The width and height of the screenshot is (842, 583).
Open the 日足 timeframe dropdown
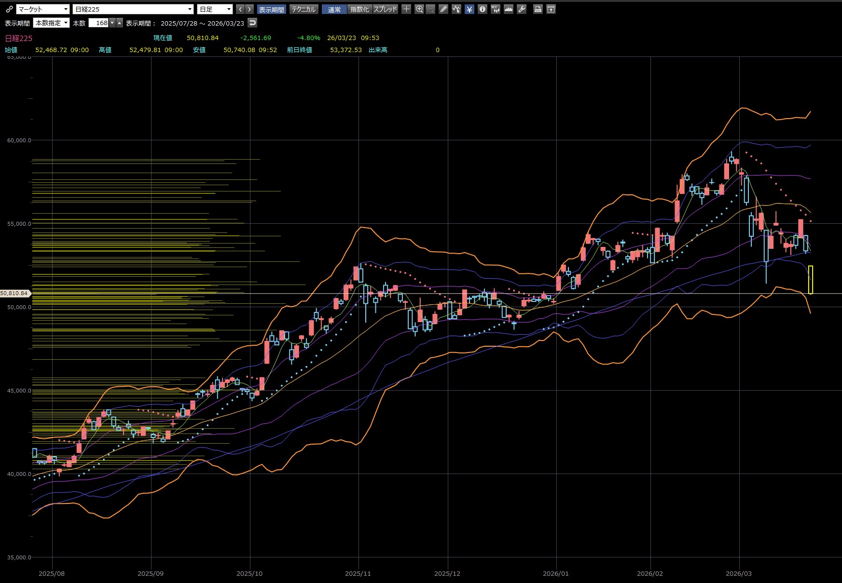coord(215,9)
